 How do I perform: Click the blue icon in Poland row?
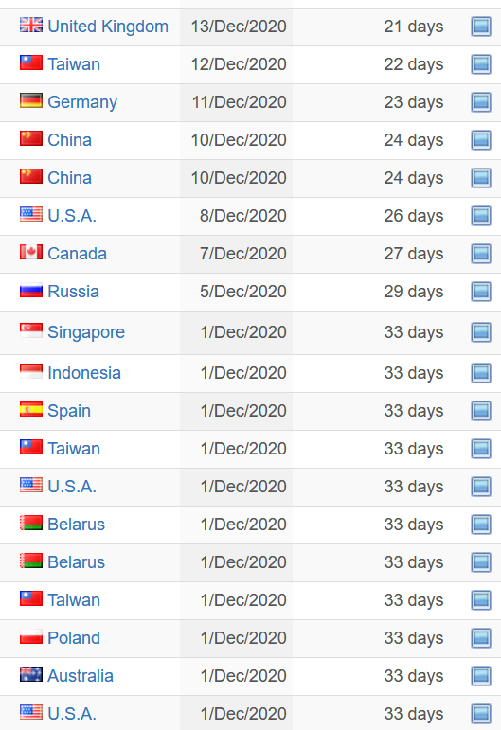pyautogui.click(x=481, y=638)
